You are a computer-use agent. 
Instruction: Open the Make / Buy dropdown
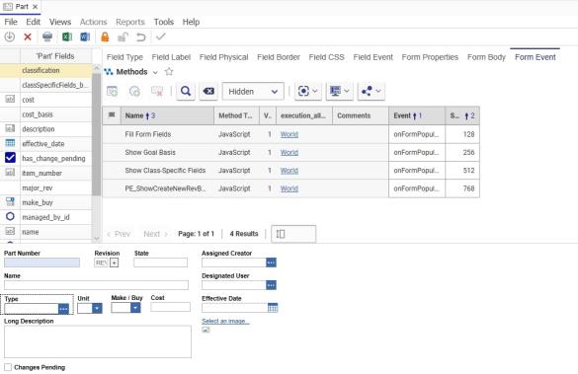[135, 307]
